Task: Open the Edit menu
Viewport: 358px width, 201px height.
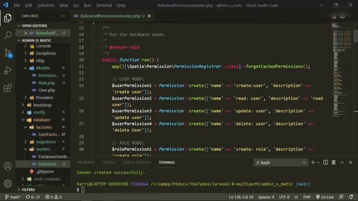Action: tap(29, 5)
